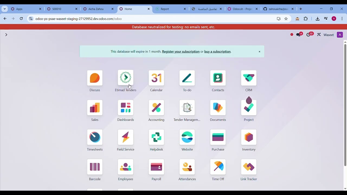Open the tab search dropdown arrow
347x195 pixels.
pos(5,9)
